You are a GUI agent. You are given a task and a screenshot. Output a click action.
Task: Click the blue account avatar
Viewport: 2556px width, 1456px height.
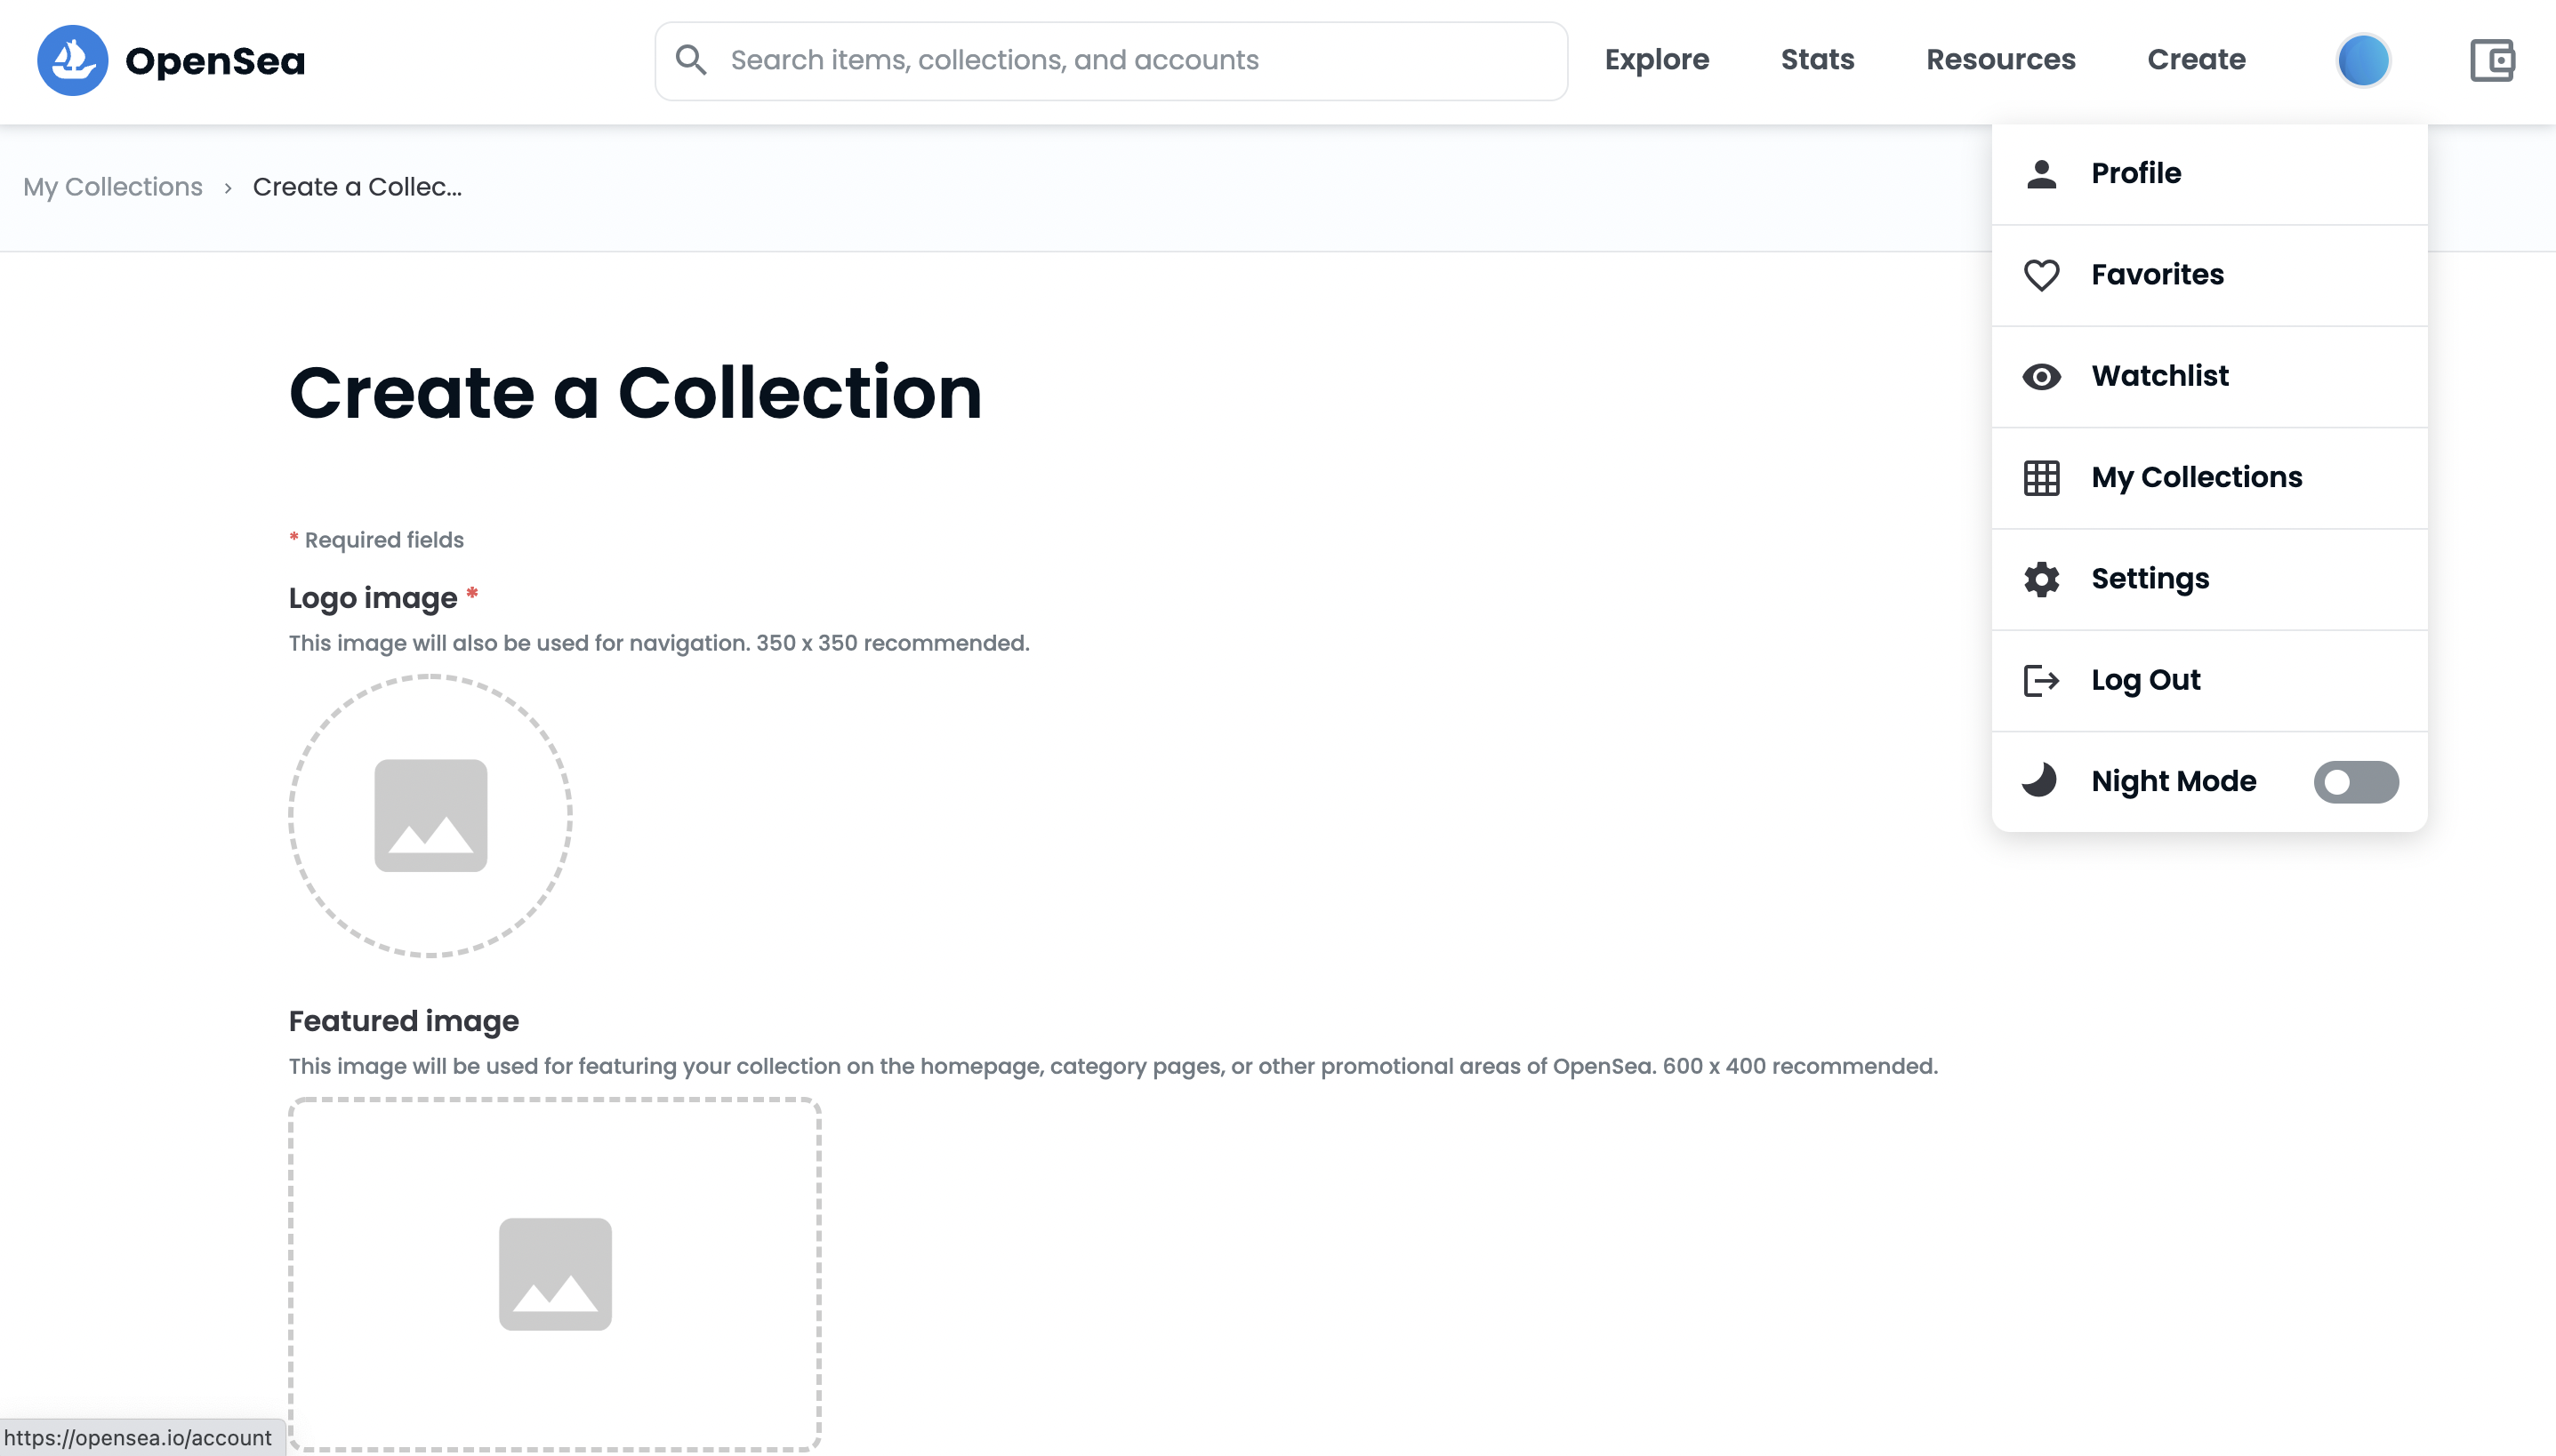click(x=2363, y=60)
